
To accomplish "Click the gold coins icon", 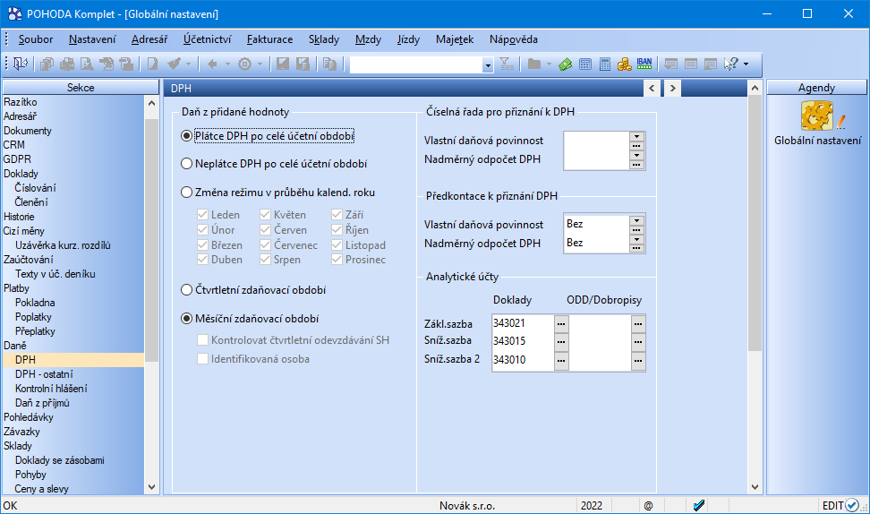I will coord(624,64).
